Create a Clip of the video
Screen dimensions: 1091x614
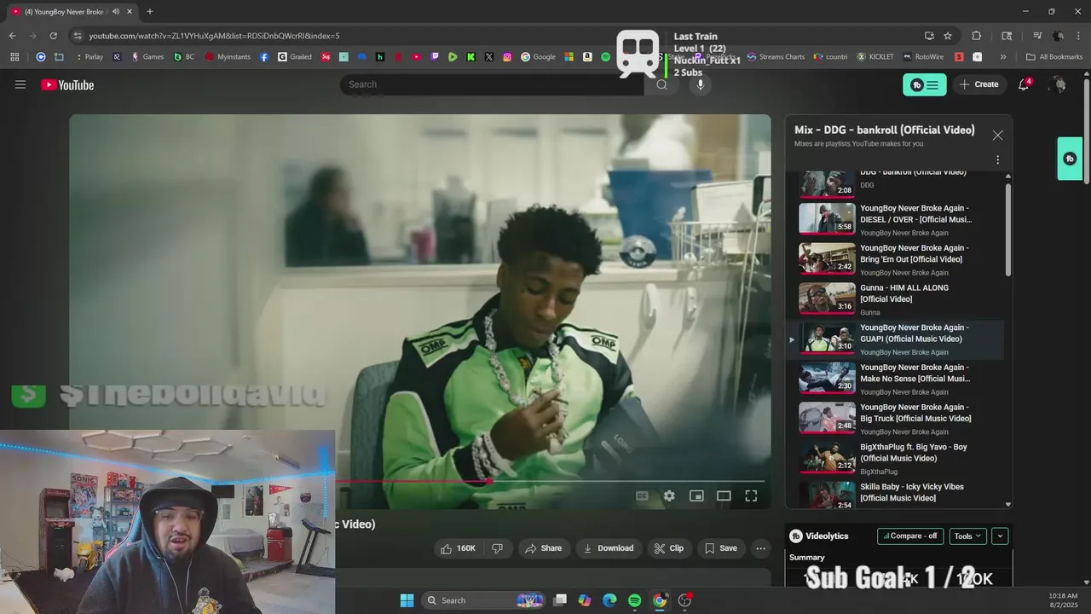(669, 548)
